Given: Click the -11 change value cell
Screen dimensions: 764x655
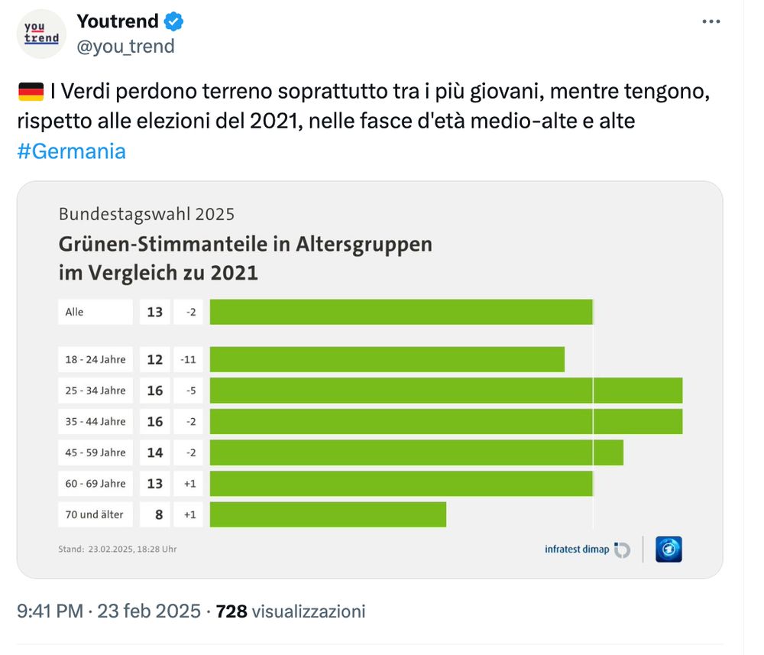Looking at the screenshot, I should (188, 360).
